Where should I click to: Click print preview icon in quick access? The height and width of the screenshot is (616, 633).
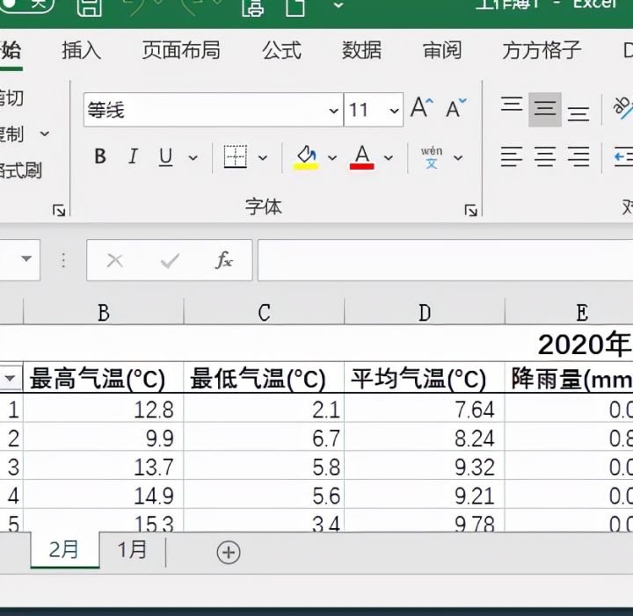[252, 7]
